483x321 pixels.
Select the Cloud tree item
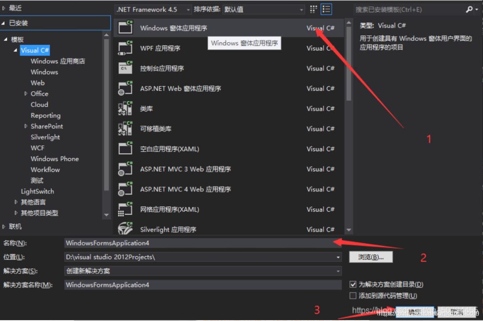40,105
